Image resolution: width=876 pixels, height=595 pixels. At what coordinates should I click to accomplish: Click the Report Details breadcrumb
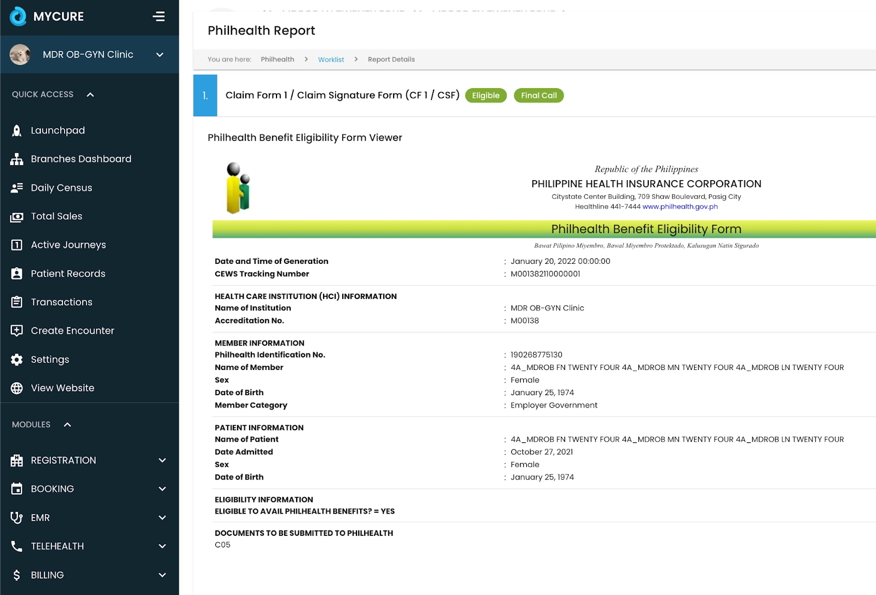click(391, 59)
